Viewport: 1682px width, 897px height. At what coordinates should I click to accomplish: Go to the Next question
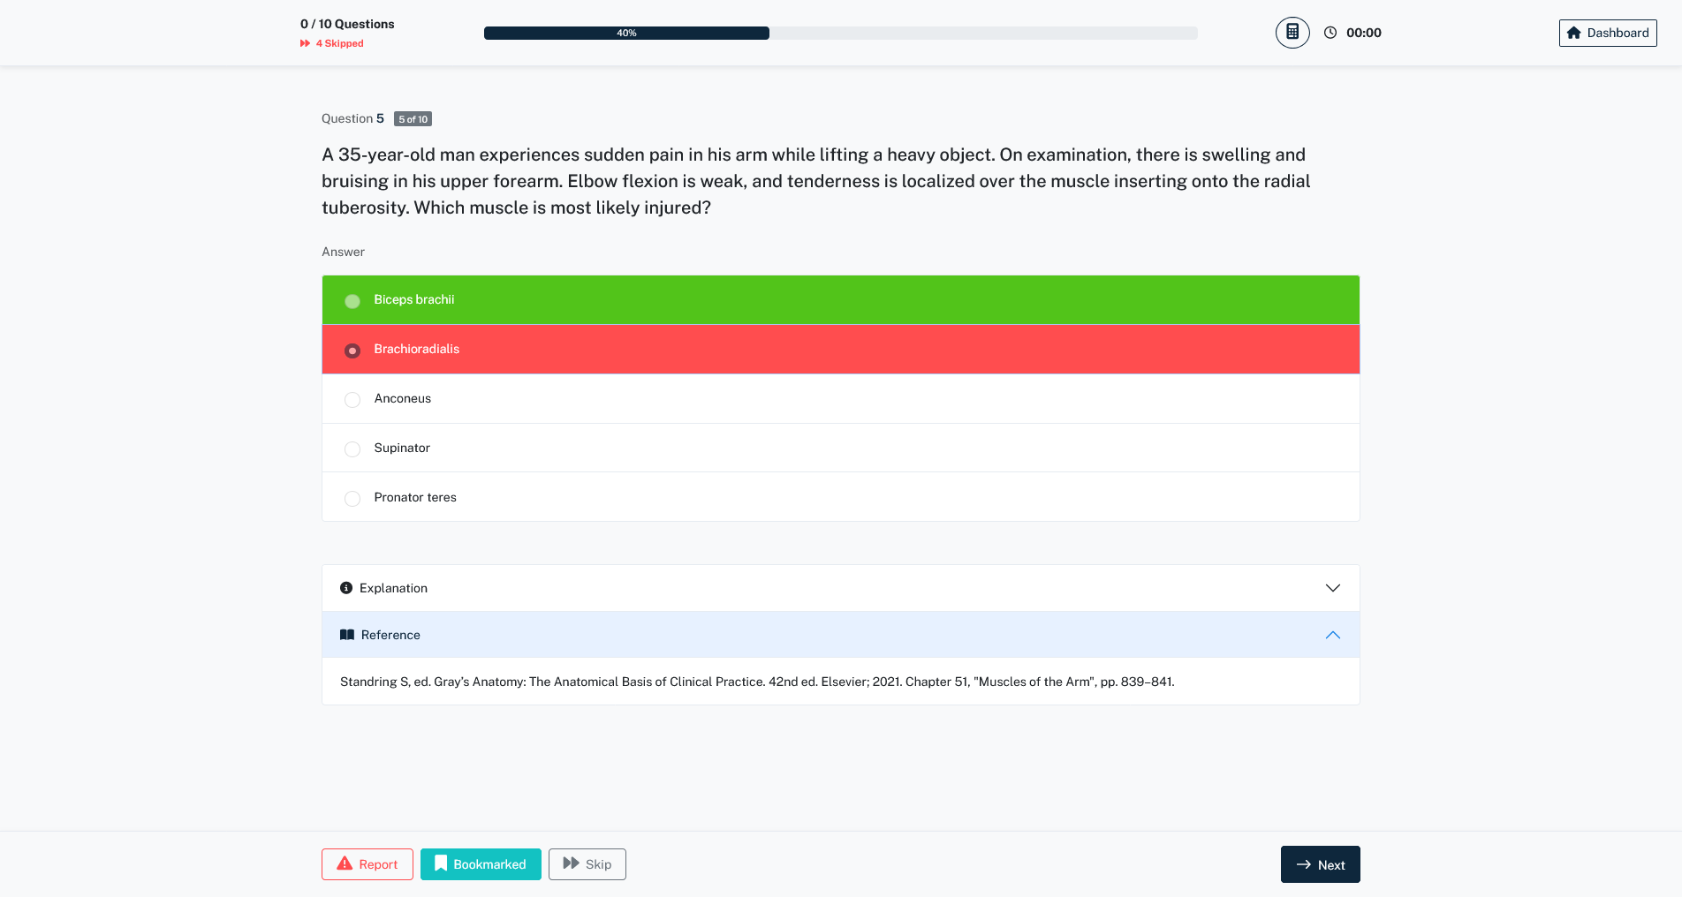pos(1320,864)
